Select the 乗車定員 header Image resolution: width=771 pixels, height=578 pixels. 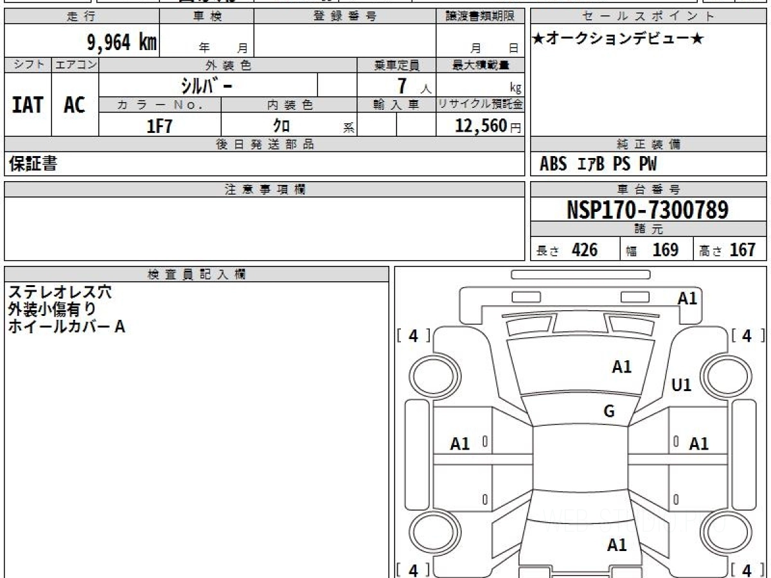396,65
